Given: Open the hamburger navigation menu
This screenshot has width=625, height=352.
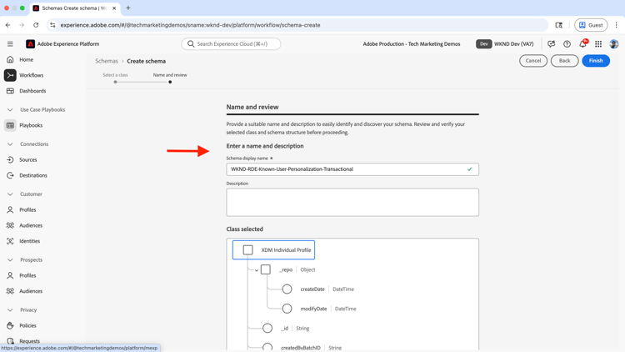Looking at the screenshot, I should click(10, 44).
